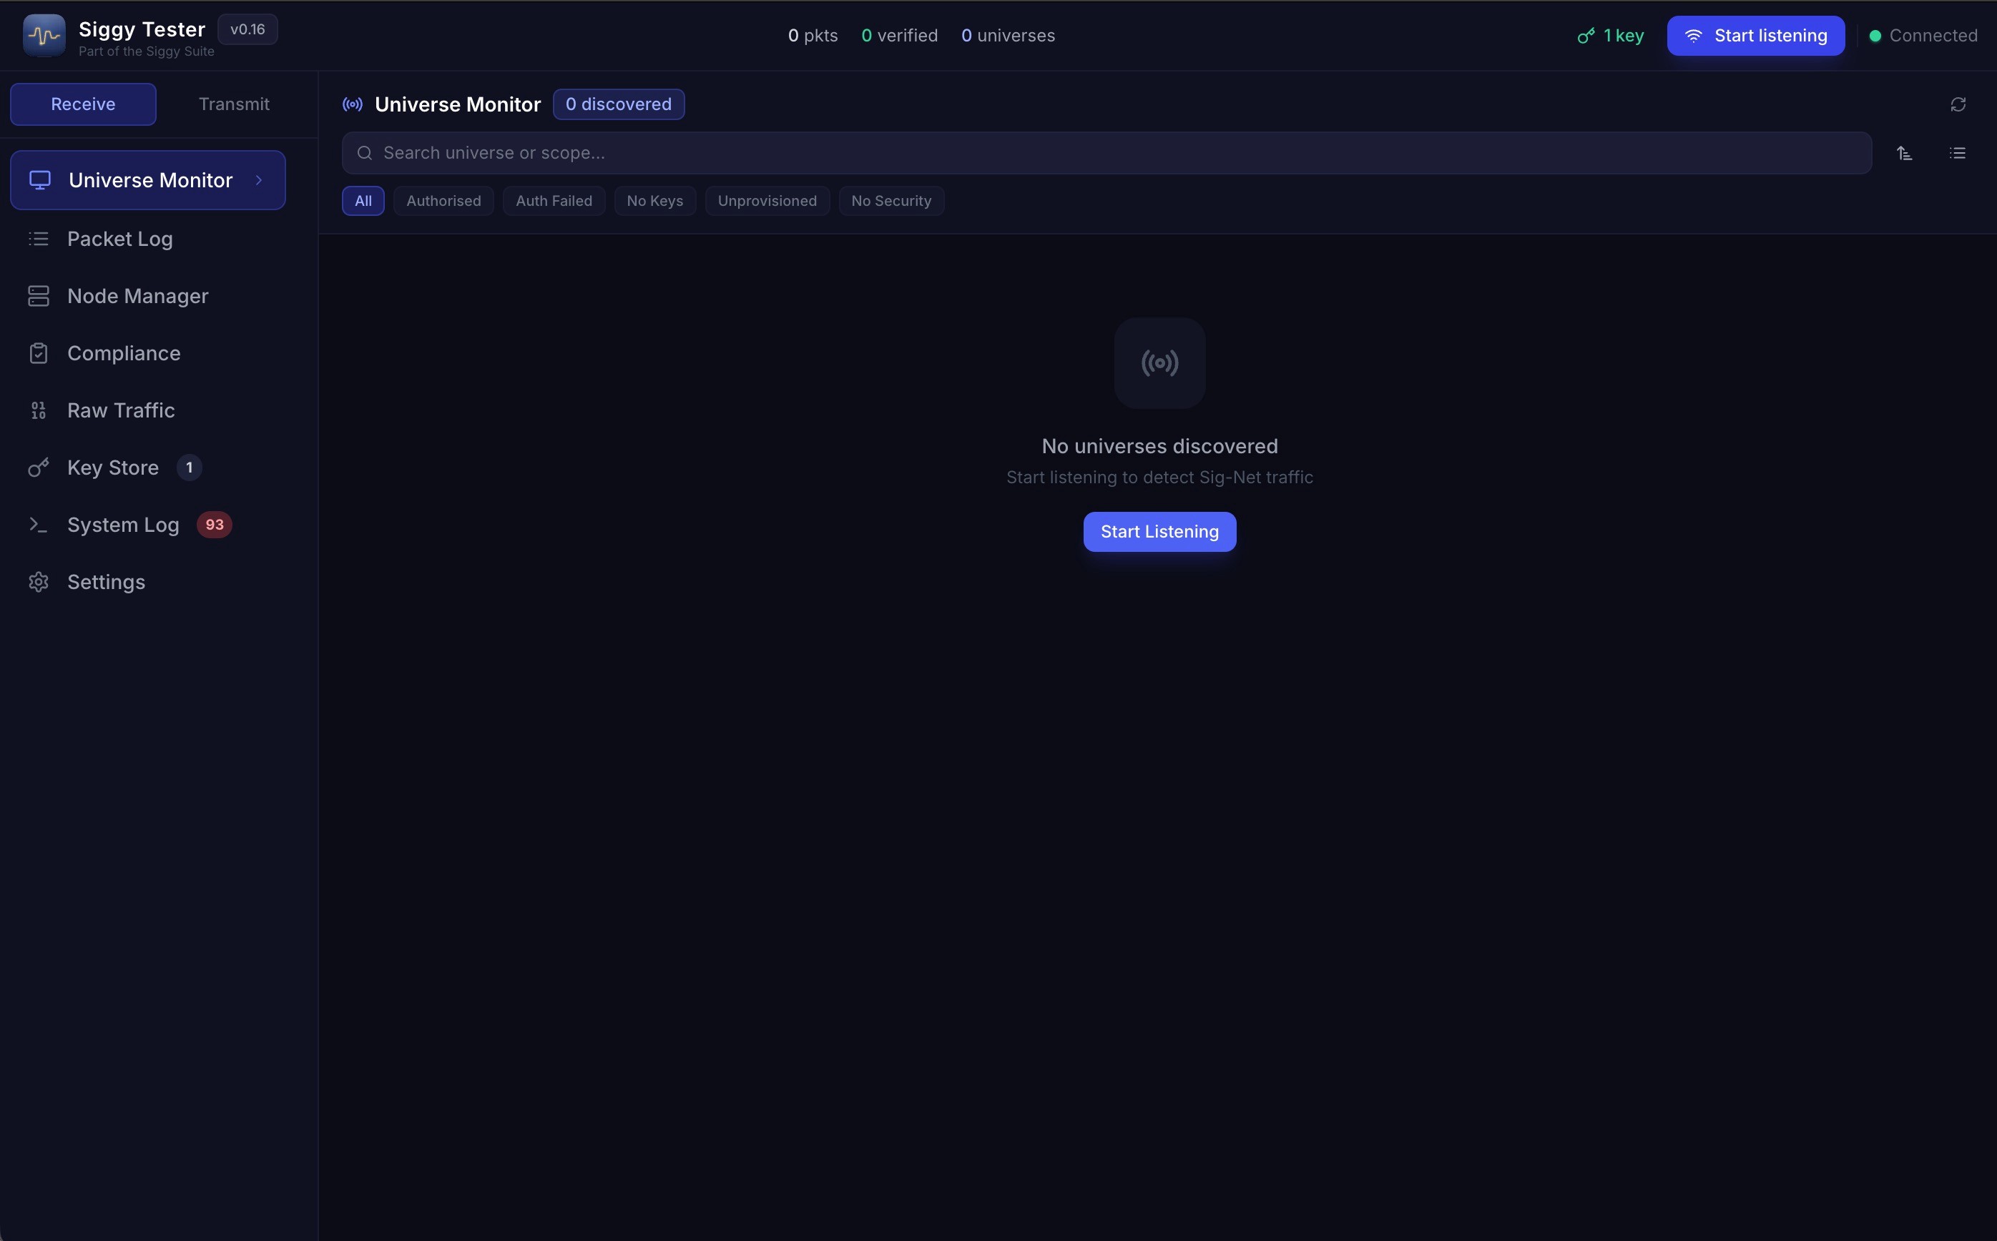The height and width of the screenshot is (1241, 1997).
Task: Open the Node Manager section
Action: tap(137, 296)
